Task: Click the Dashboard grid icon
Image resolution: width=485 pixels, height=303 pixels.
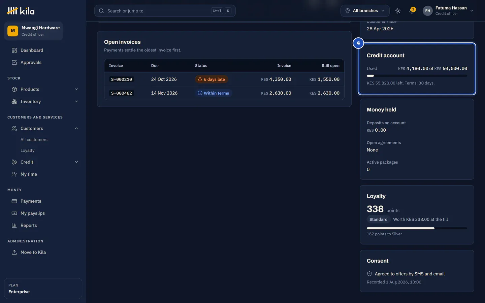Action: (x=14, y=50)
